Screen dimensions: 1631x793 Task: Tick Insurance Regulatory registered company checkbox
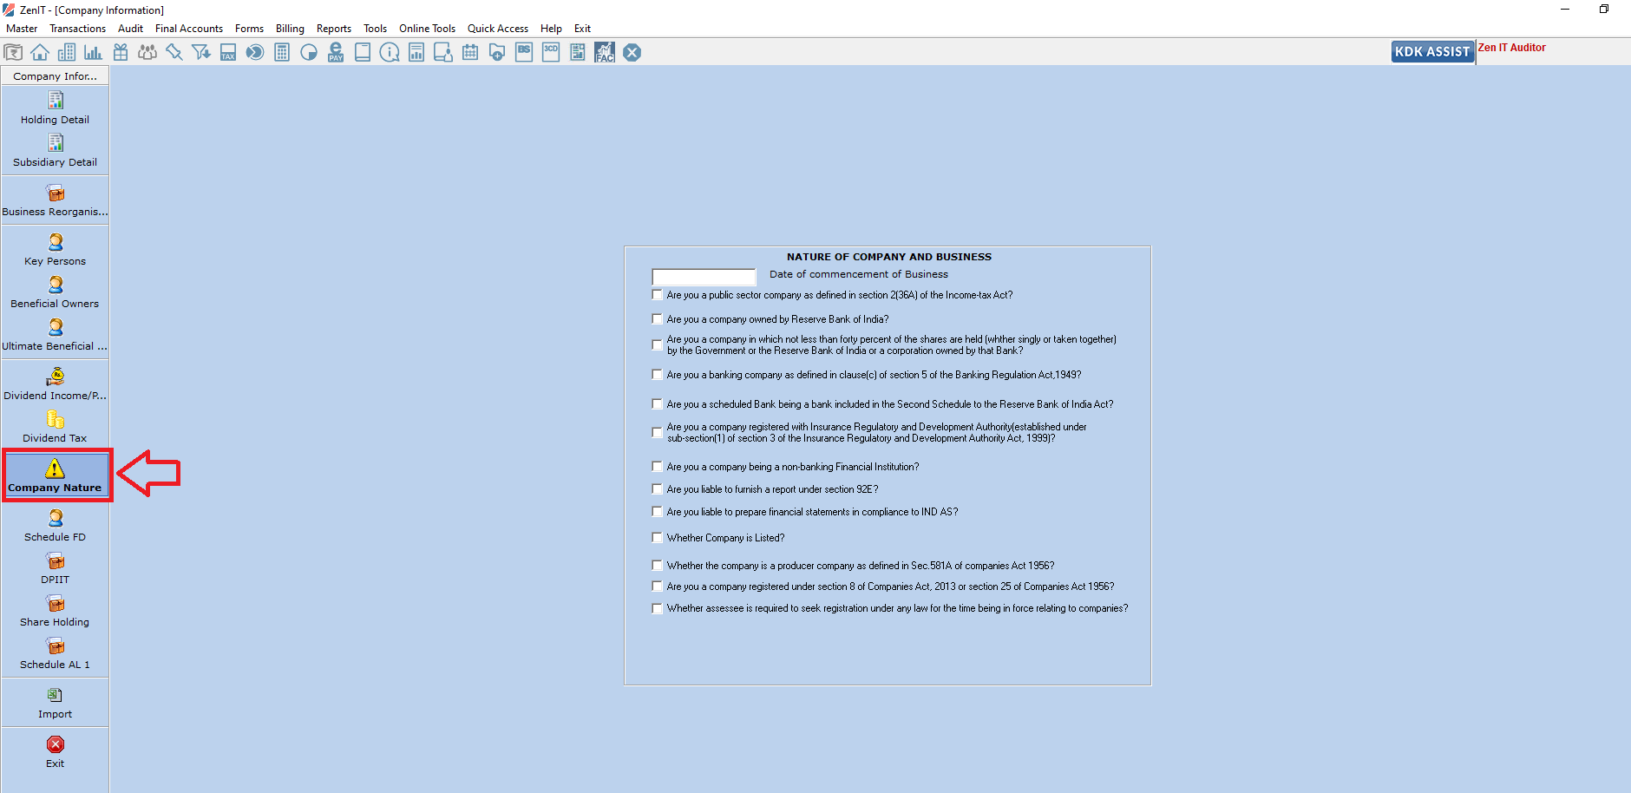[658, 432]
